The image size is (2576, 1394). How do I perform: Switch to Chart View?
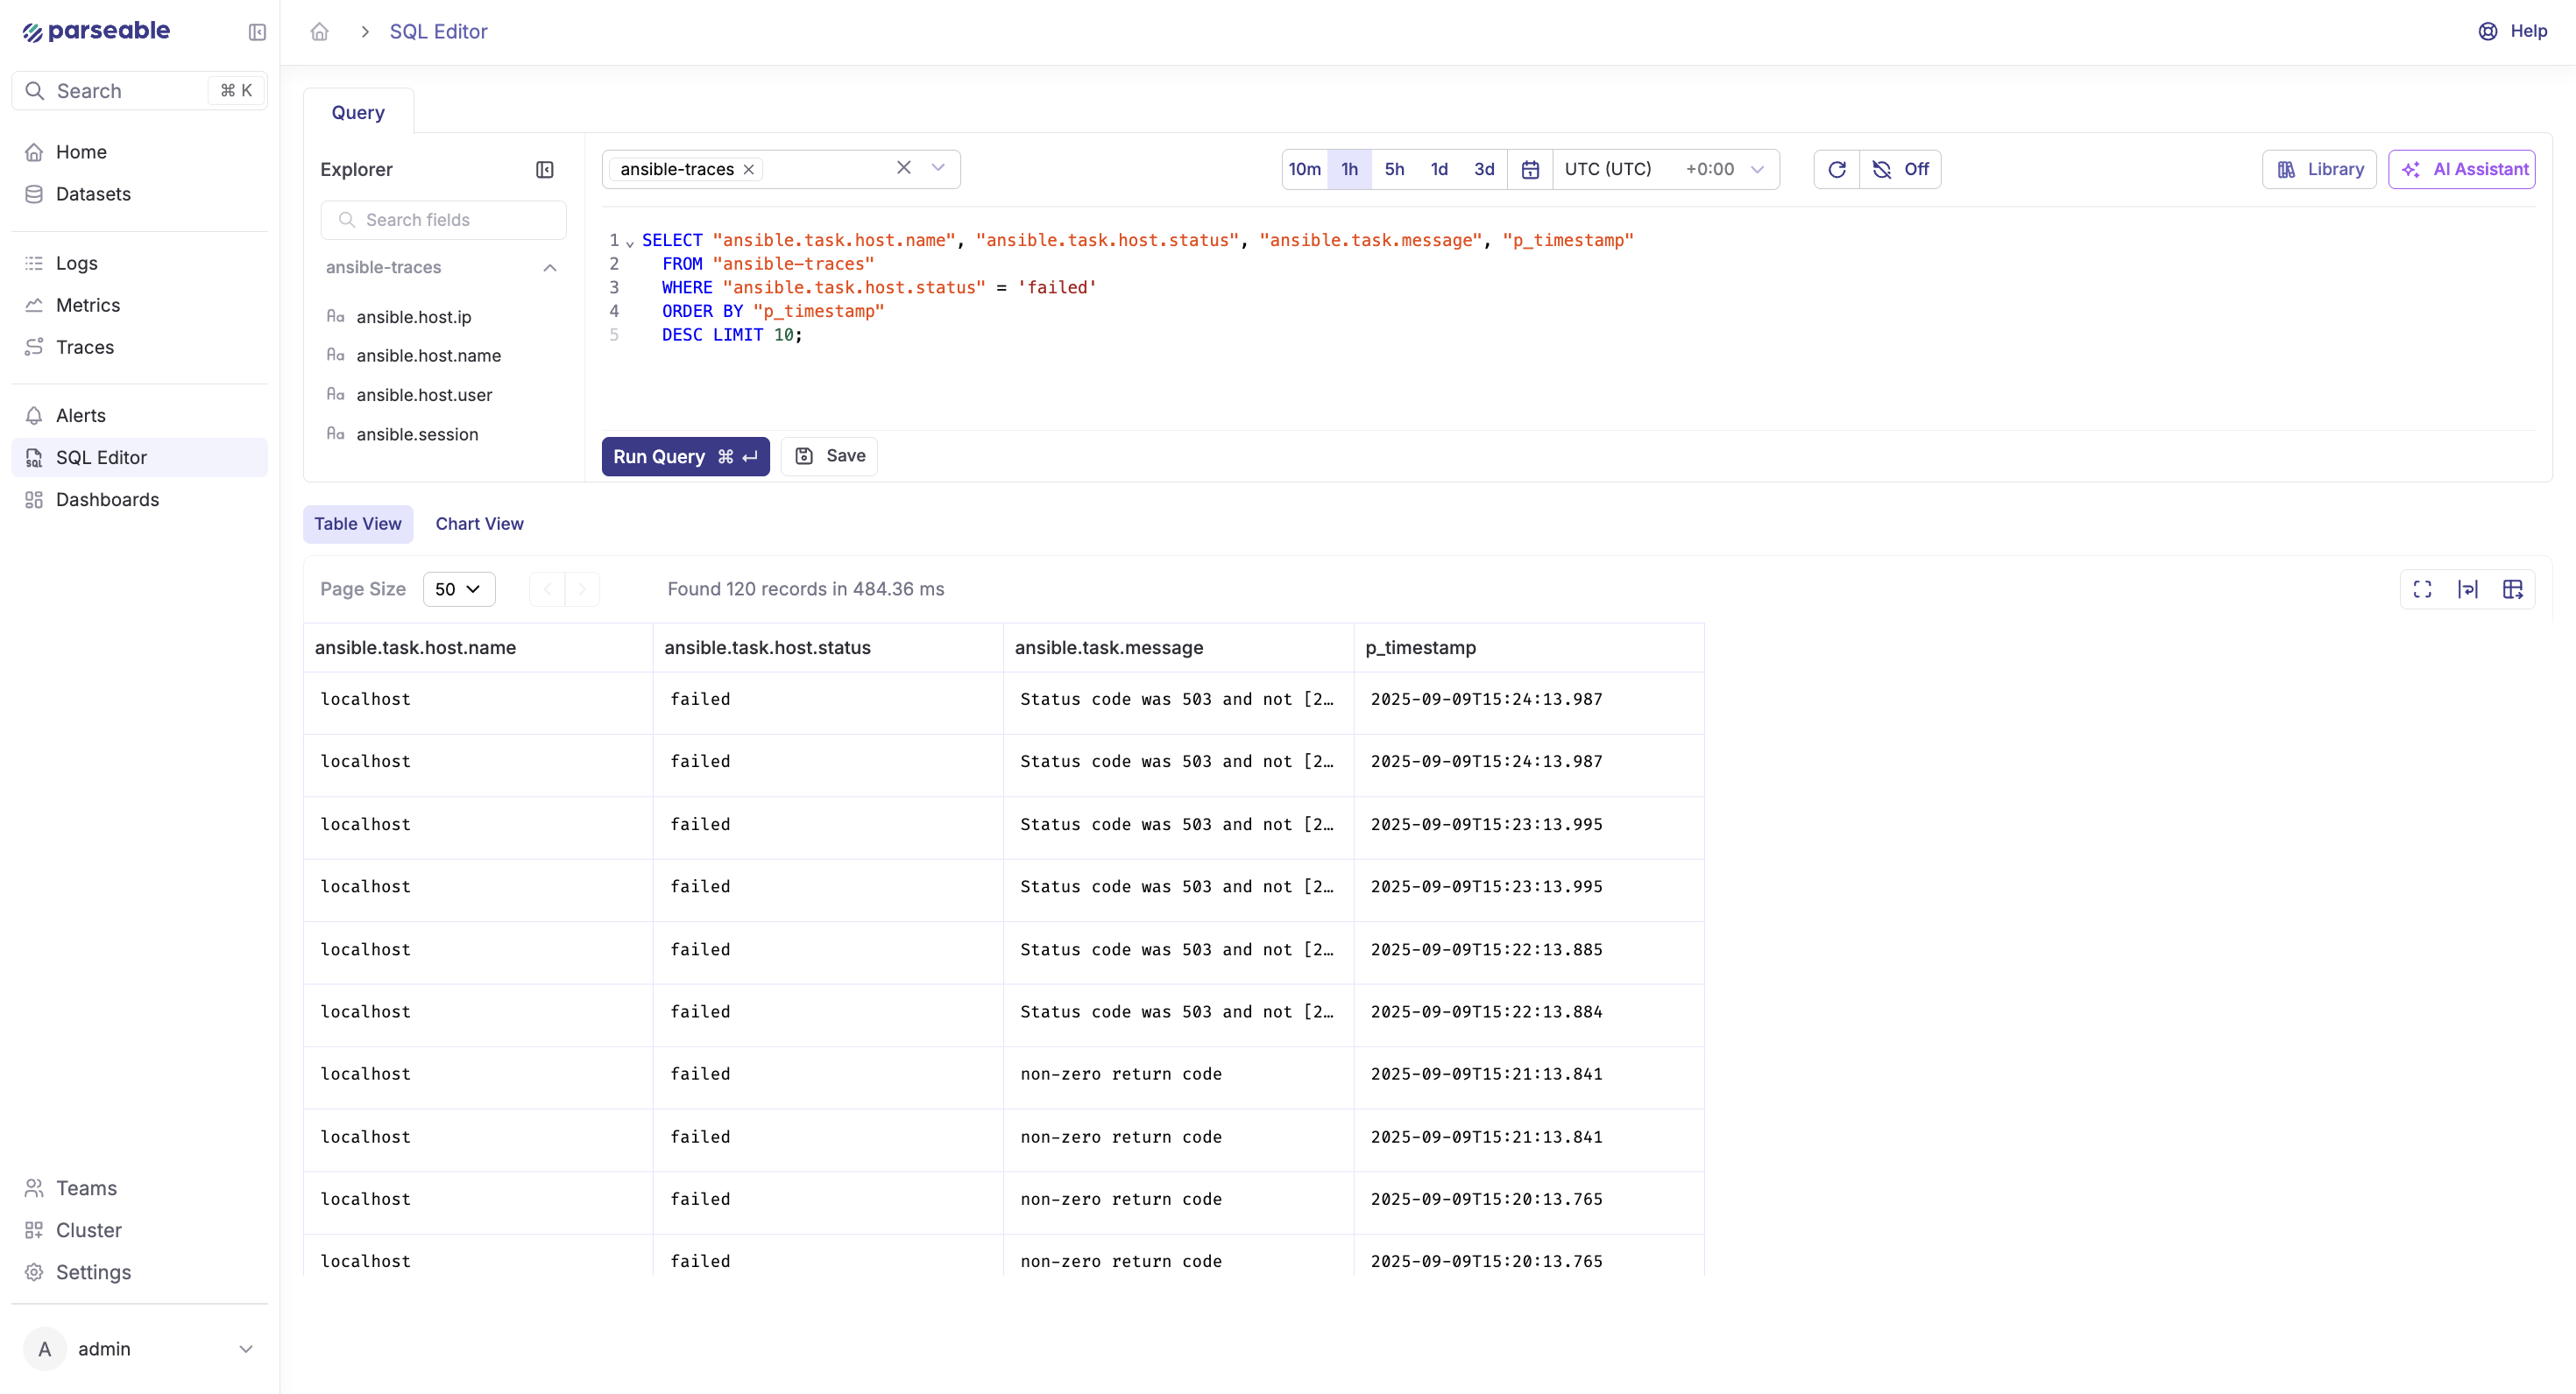(479, 525)
